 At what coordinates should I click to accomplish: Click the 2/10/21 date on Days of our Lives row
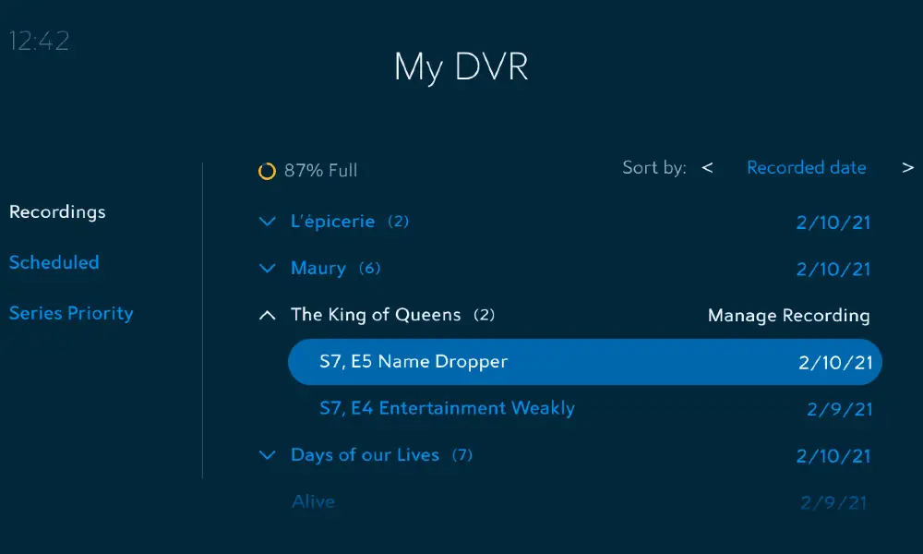(x=833, y=456)
